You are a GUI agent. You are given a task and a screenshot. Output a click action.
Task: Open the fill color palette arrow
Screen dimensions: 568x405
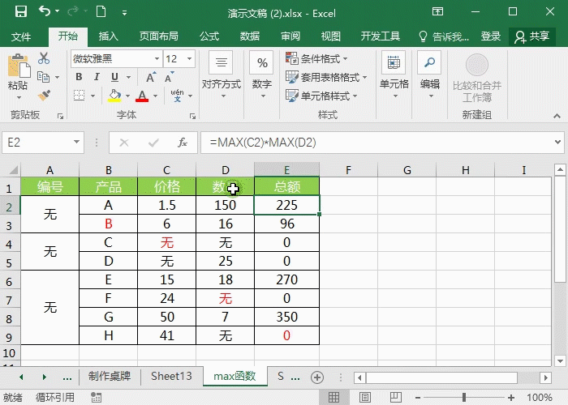click(x=128, y=96)
